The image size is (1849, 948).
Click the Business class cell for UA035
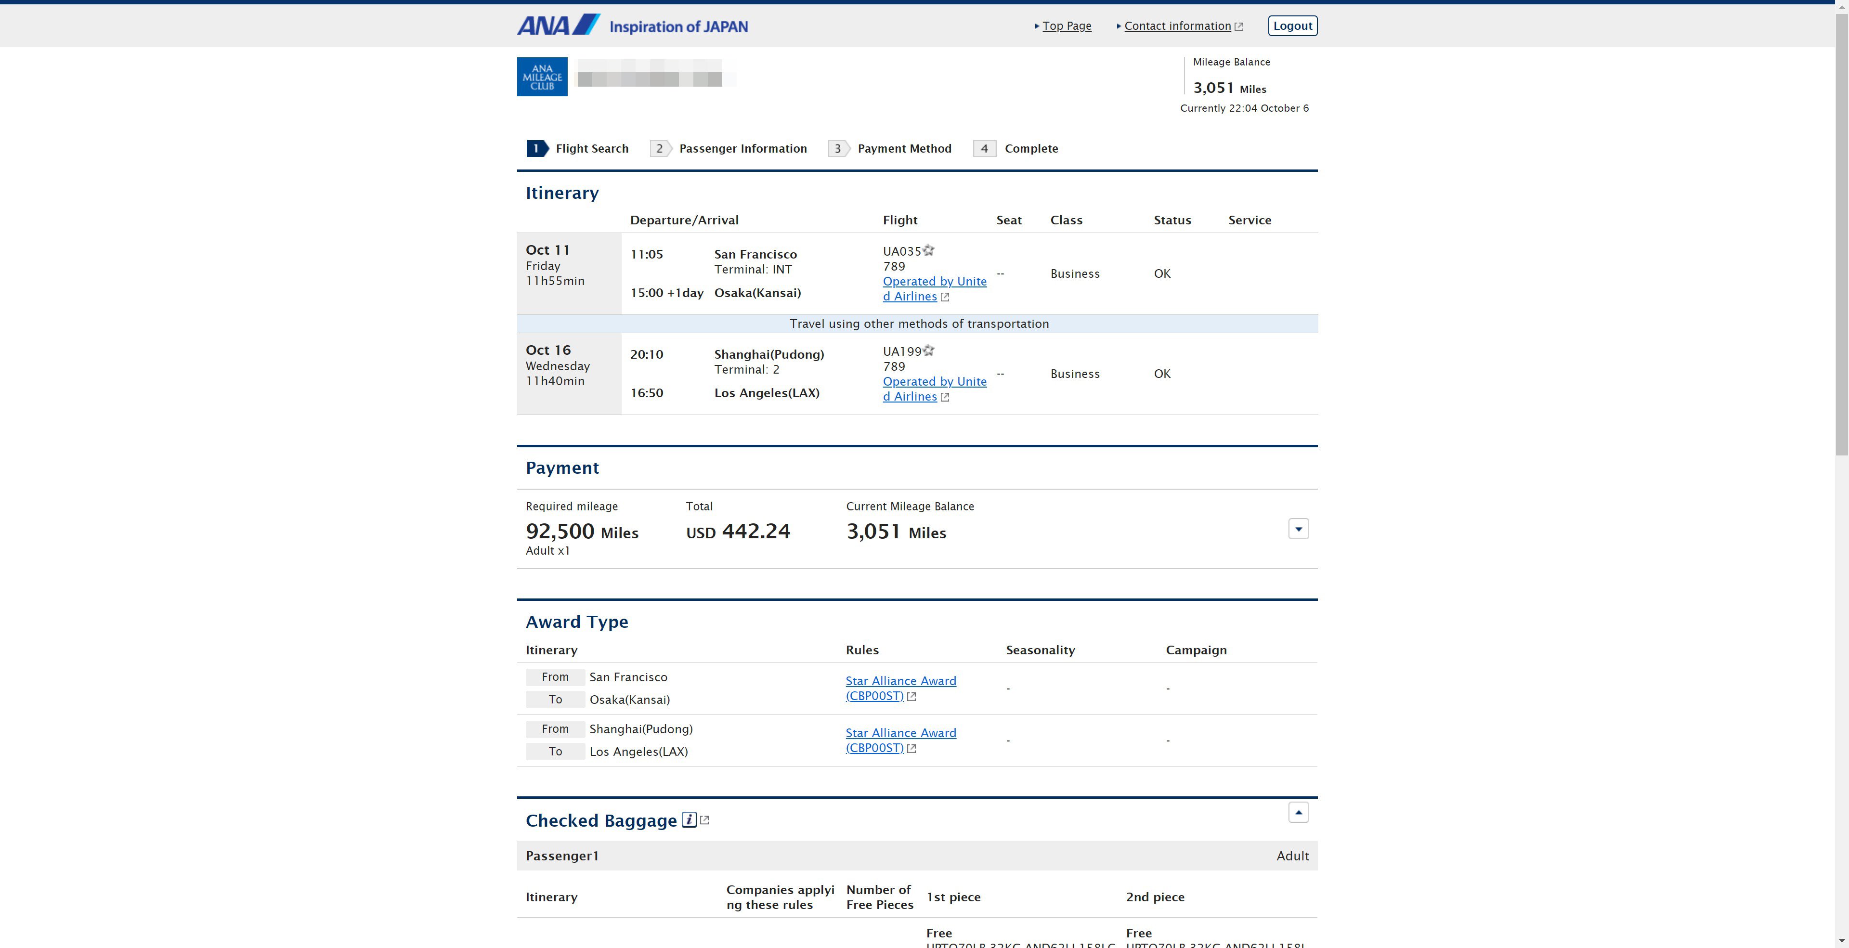pyautogui.click(x=1075, y=273)
